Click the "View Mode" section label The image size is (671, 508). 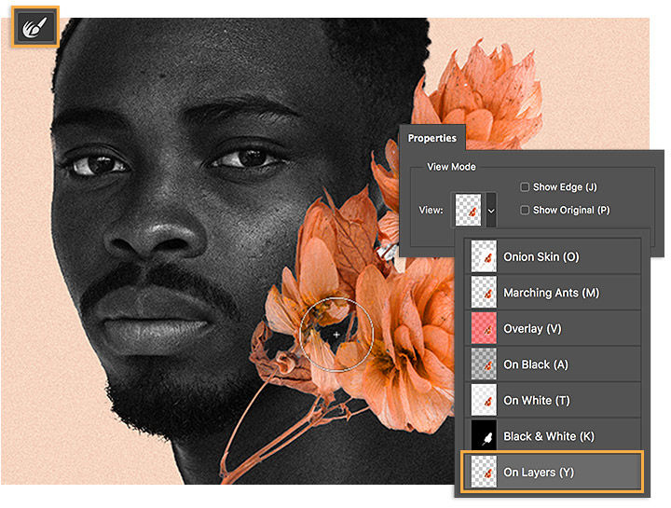(451, 167)
